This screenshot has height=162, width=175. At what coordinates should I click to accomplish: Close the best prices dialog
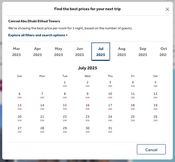point(167,9)
